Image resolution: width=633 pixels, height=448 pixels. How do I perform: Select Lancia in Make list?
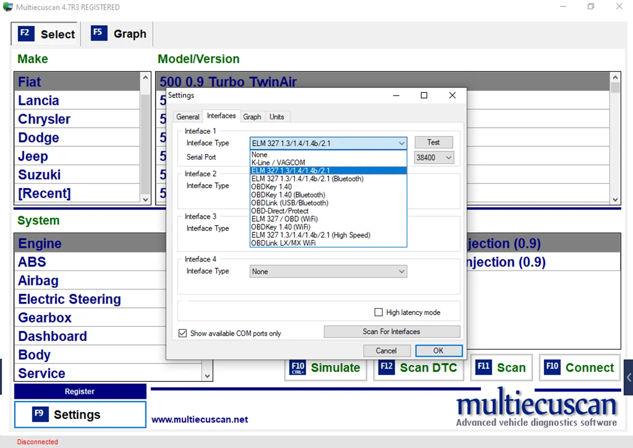pyautogui.click(x=77, y=100)
